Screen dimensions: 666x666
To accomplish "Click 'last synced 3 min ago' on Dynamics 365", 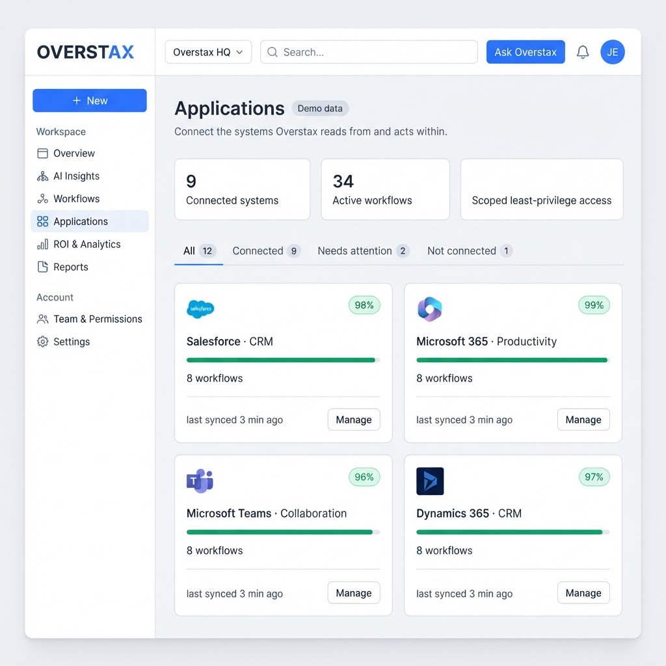I will point(464,594).
